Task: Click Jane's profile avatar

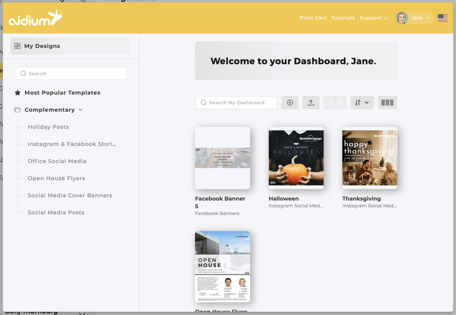Action: 402,18
